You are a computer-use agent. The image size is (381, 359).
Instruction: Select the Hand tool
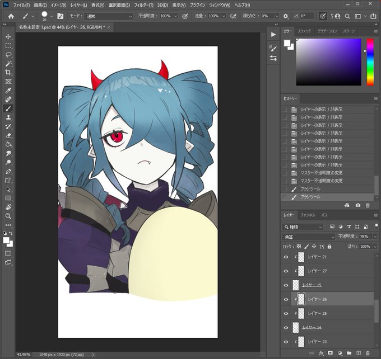click(x=8, y=207)
